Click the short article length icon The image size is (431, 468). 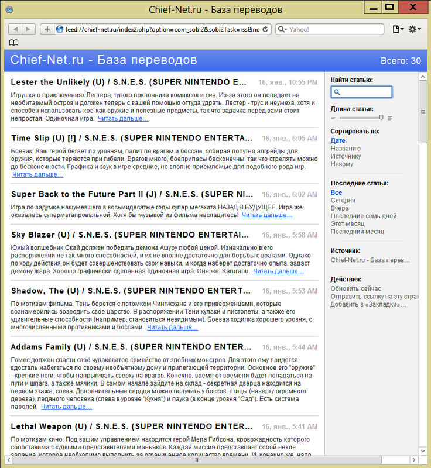coord(333,118)
